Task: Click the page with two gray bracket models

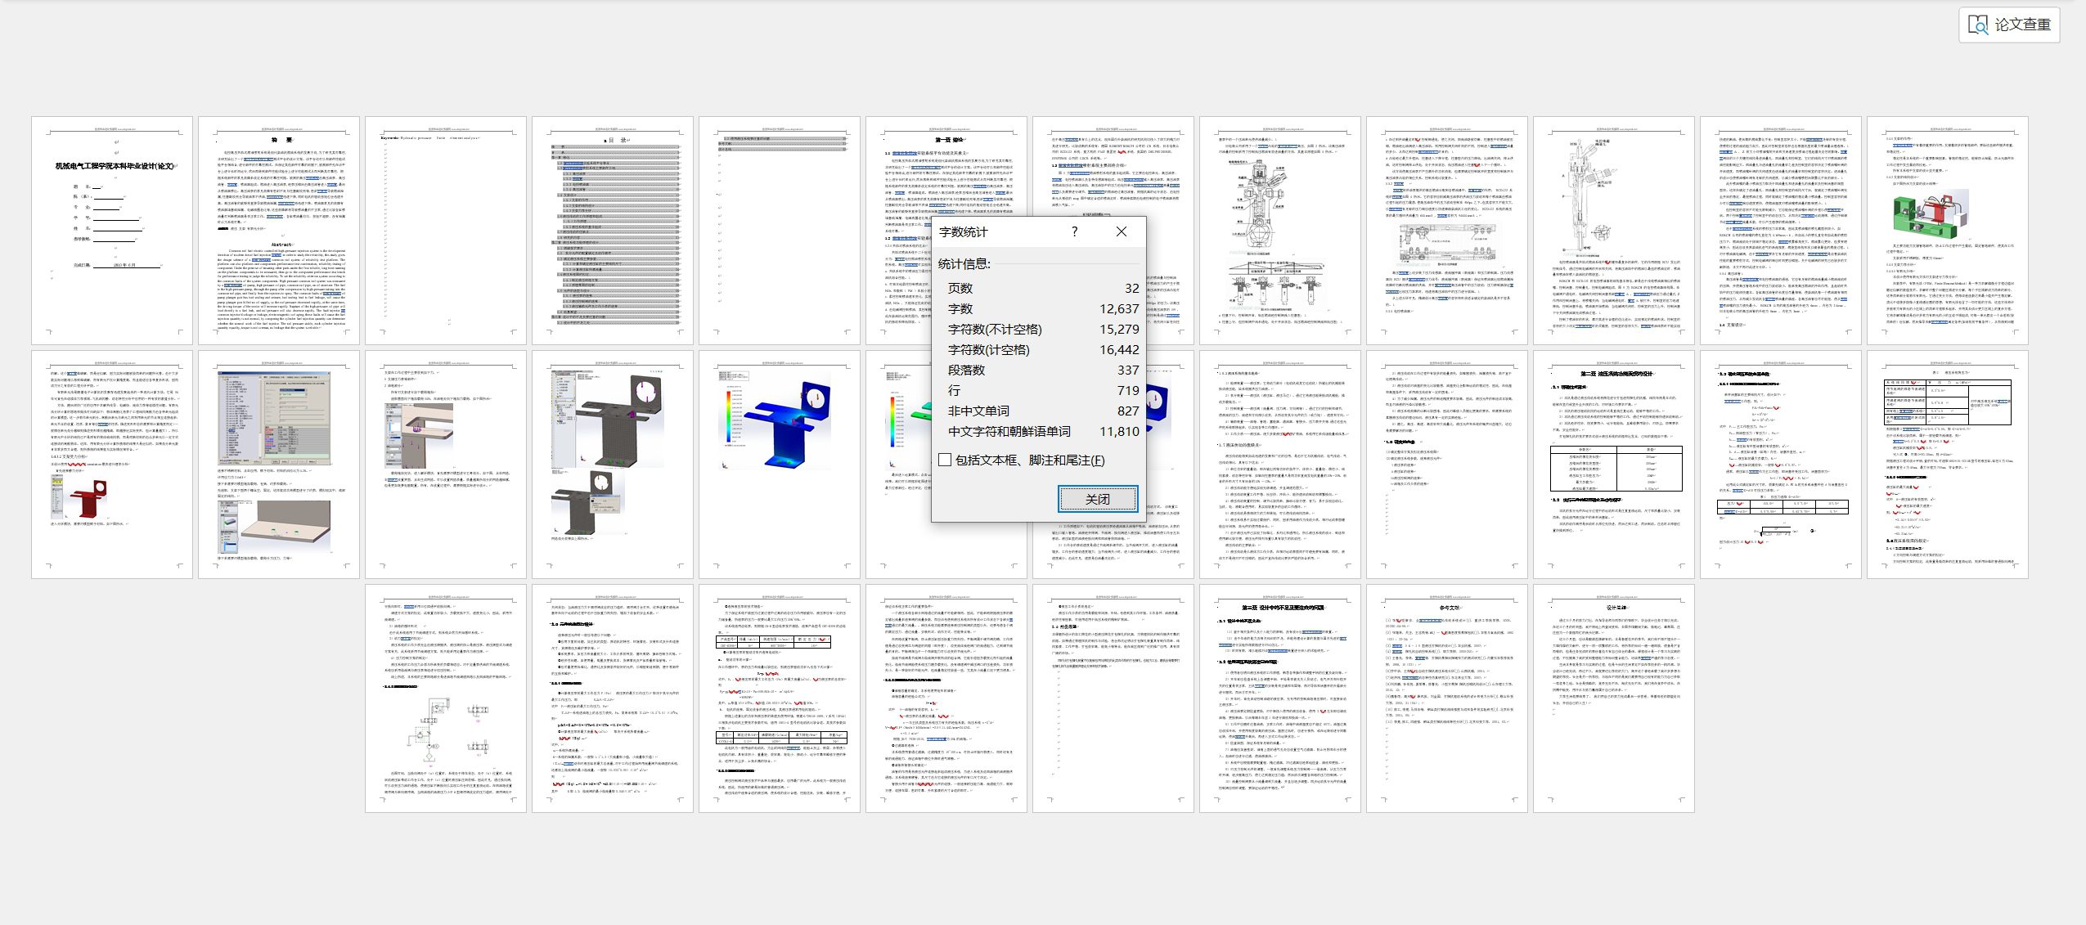Action: [613, 465]
